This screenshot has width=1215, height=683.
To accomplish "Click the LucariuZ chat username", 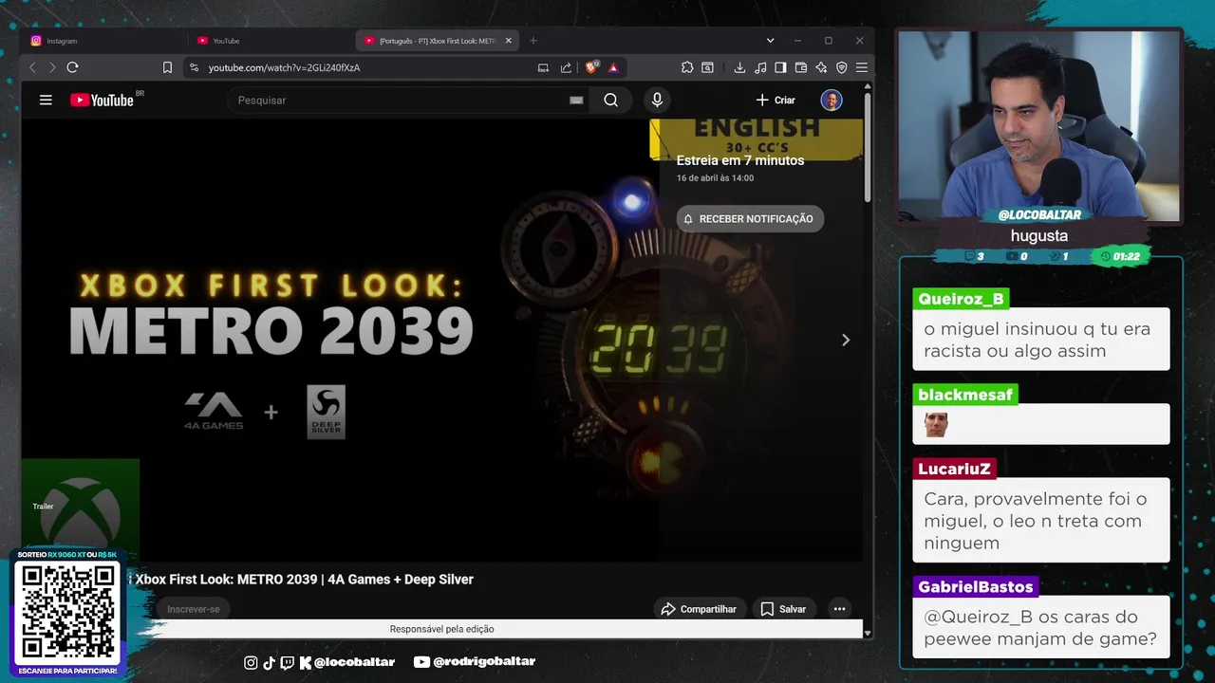I will [x=954, y=469].
